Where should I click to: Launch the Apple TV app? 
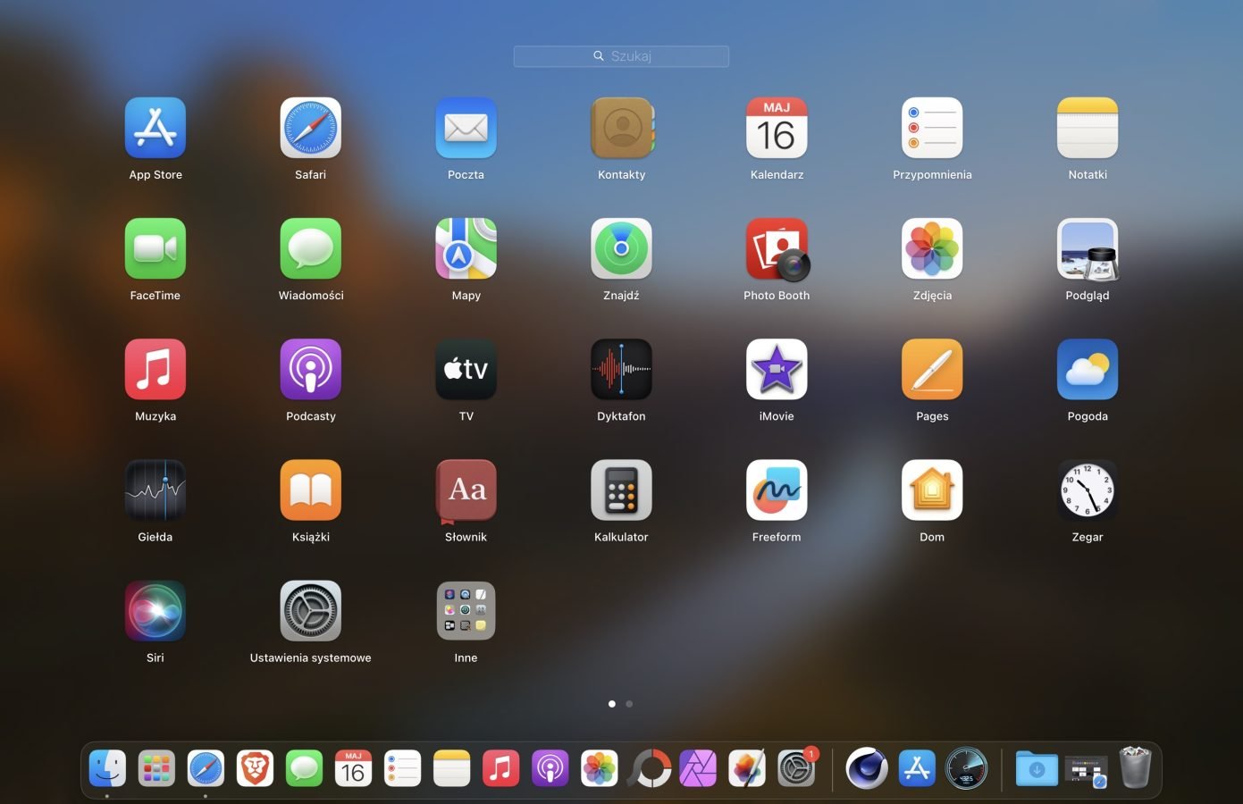point(466,369)
